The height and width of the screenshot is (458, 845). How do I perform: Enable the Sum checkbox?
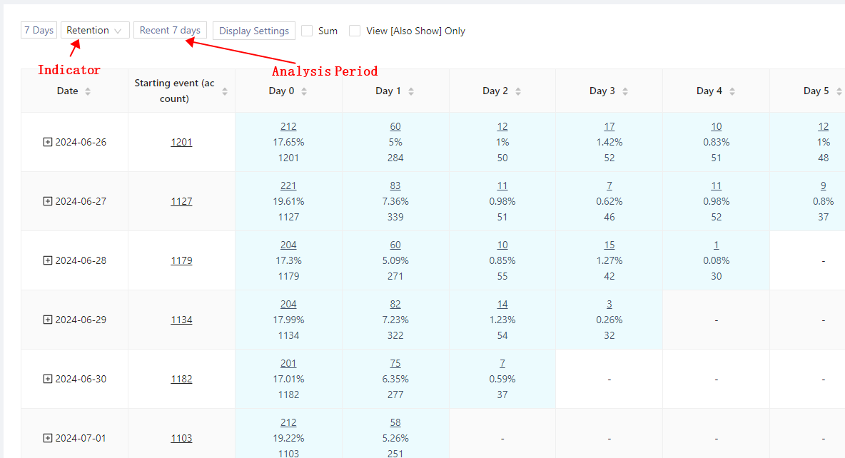[307, 31]
